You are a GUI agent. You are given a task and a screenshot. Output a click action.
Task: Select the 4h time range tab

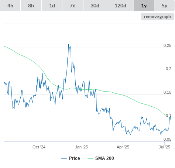[x=10, y=6]
